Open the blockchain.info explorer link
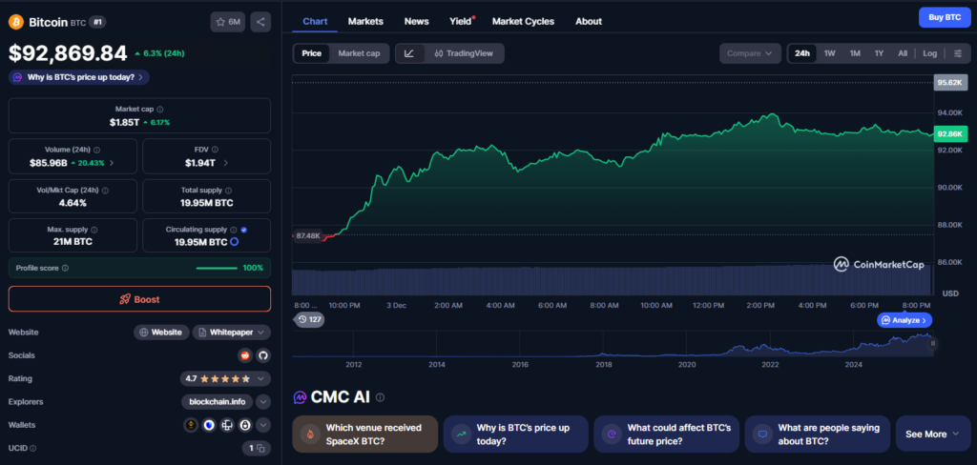Image resolution: width=977 pixels, height=465 pixels. click(218, 402)
